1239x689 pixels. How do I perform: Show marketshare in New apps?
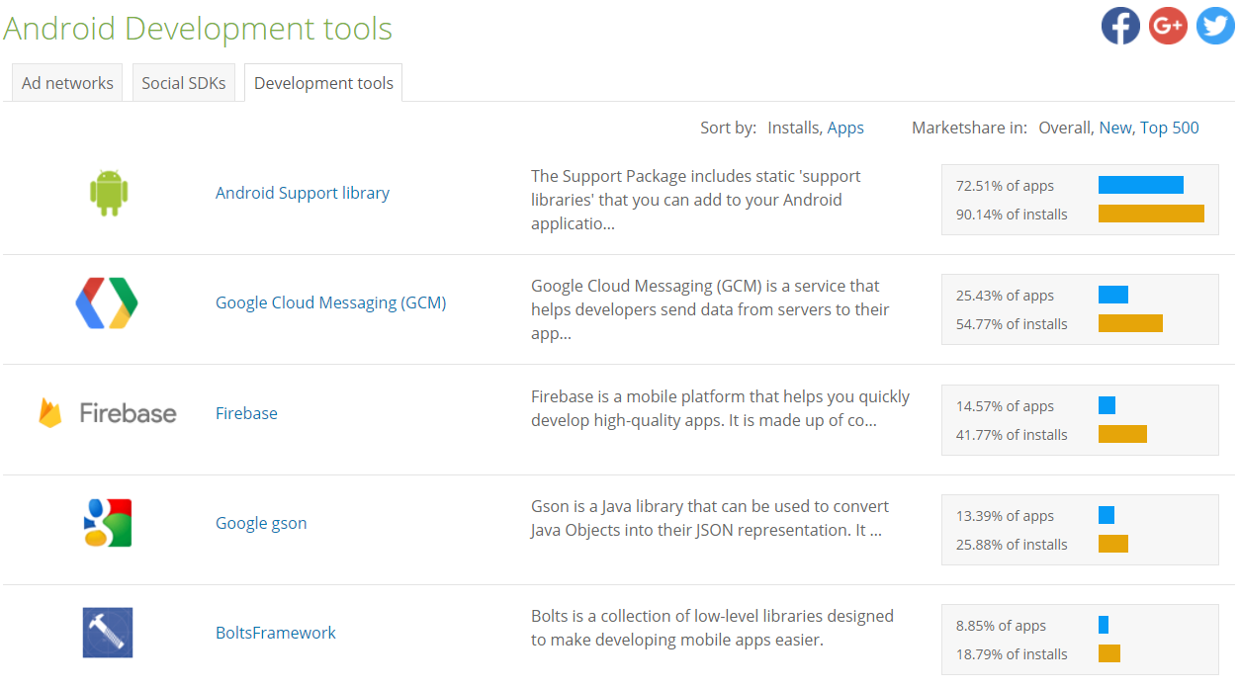[x=1115, y=128]
